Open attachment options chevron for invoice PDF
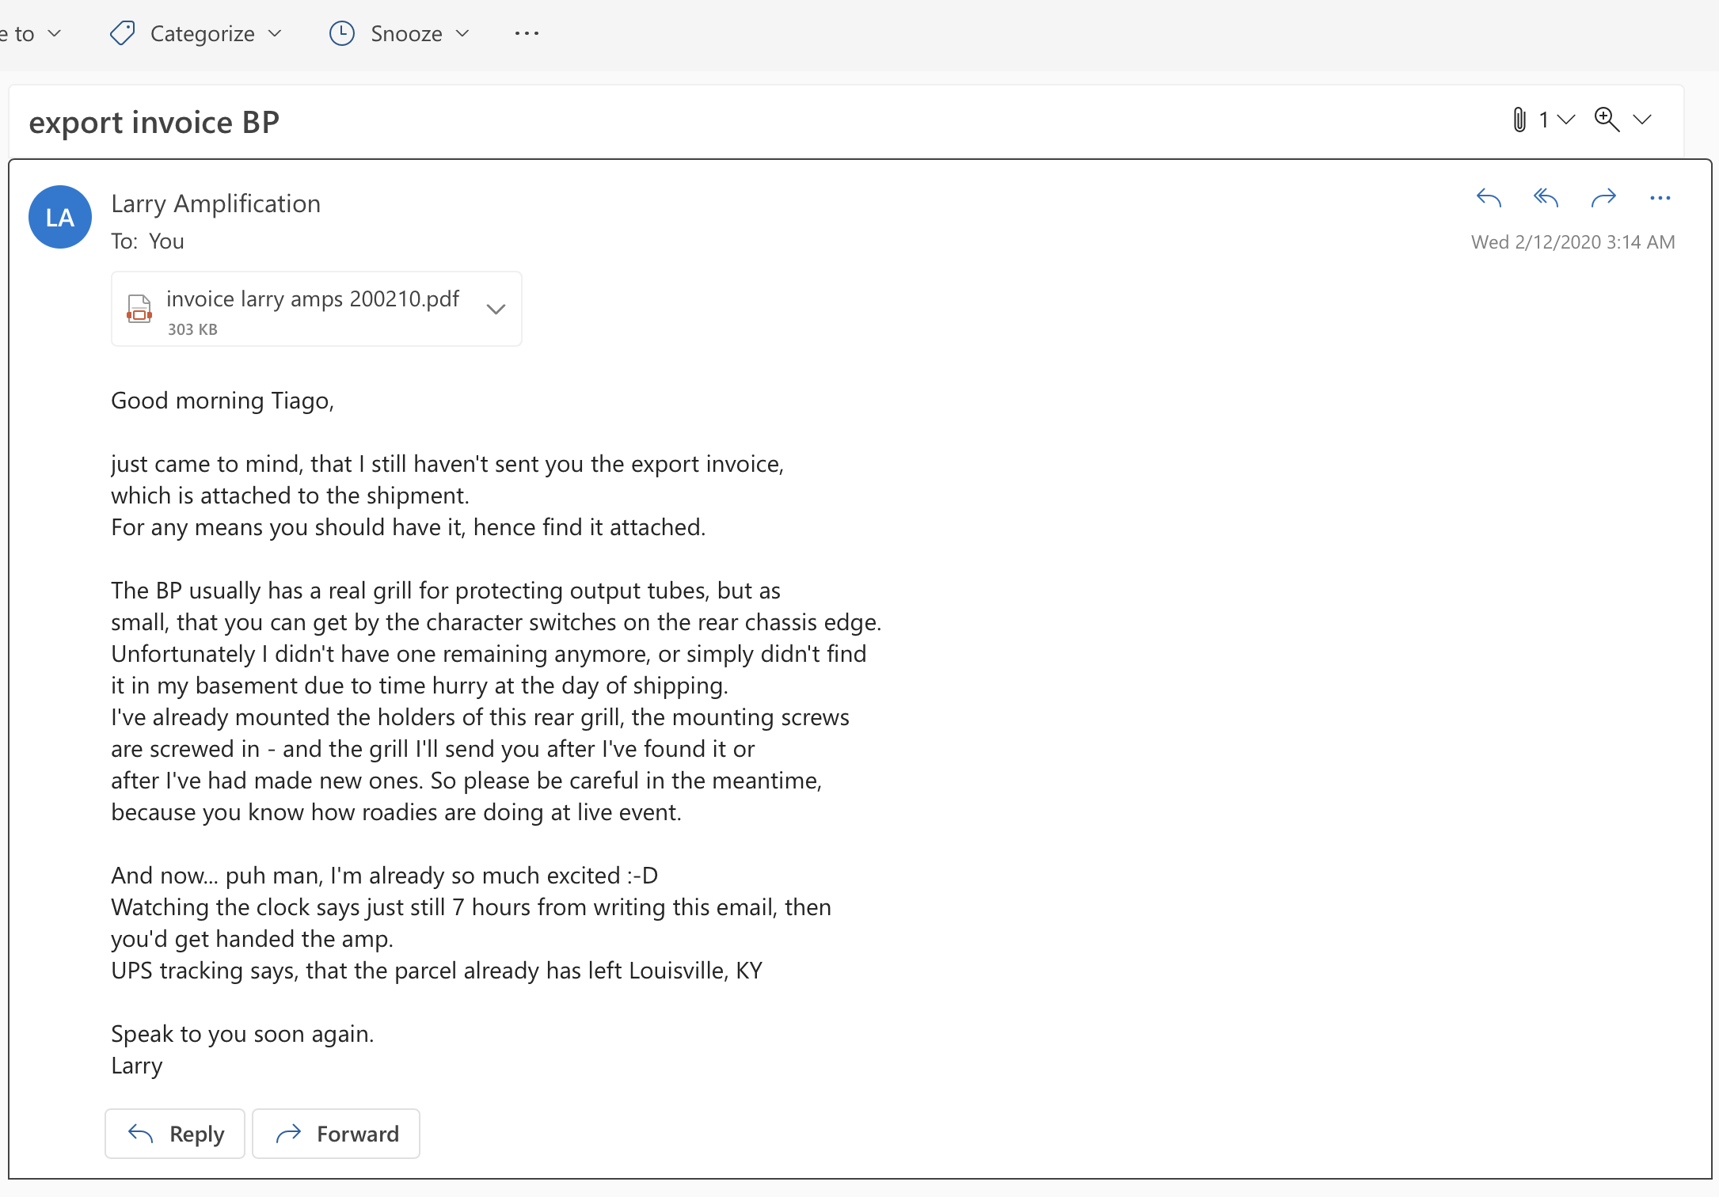This screenshot has height=1197, width=1719. pos(496,309)
